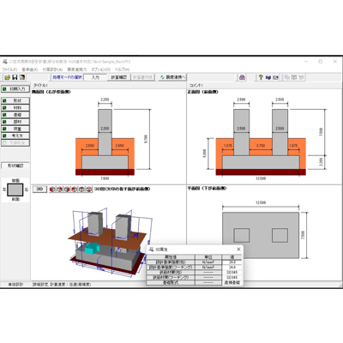Select the 鉄筋材質(フーチング) row label
343x343 pixels.
[x=171, y=277]
